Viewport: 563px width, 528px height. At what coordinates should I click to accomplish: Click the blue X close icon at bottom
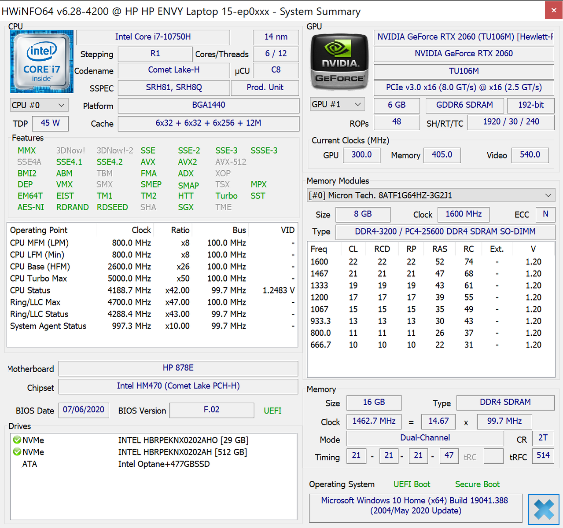[544, 510]
